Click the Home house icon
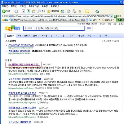This screenshot has height=125, width=124. (x=33, y=11)
